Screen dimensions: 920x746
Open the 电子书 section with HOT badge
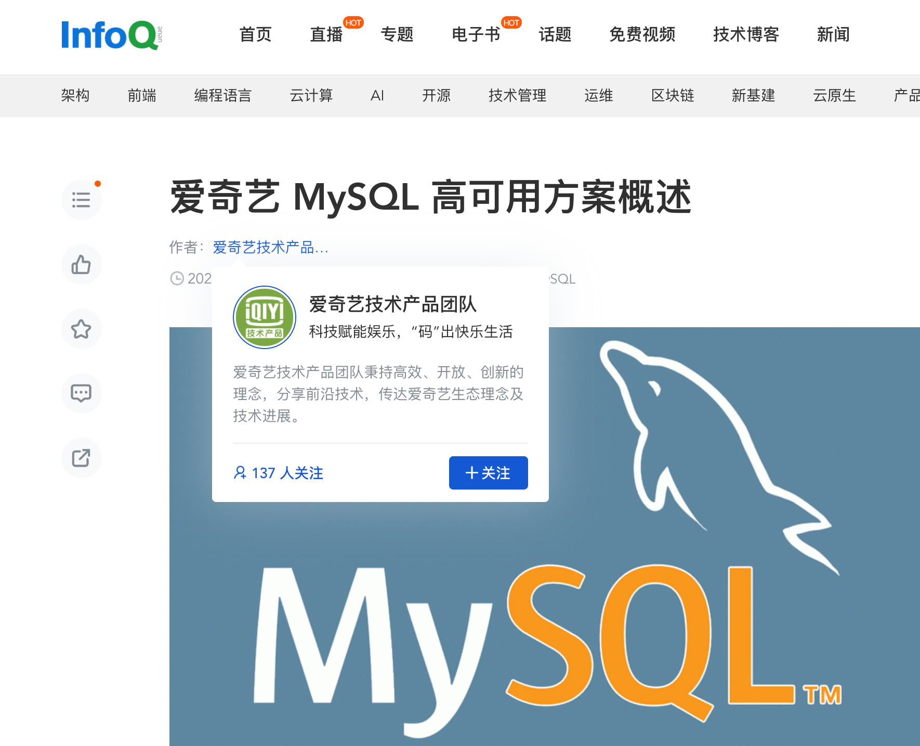click(x=476, y=34)
